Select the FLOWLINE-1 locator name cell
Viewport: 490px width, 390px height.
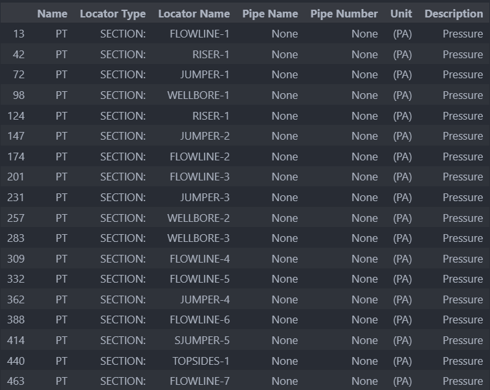click(199, 34)
